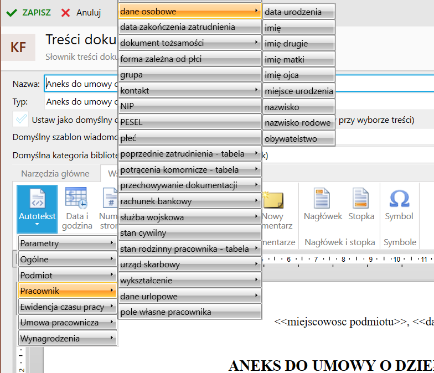Click the ZAPISZ save checkmark button
434x373 pixels.
click(29, 13)
